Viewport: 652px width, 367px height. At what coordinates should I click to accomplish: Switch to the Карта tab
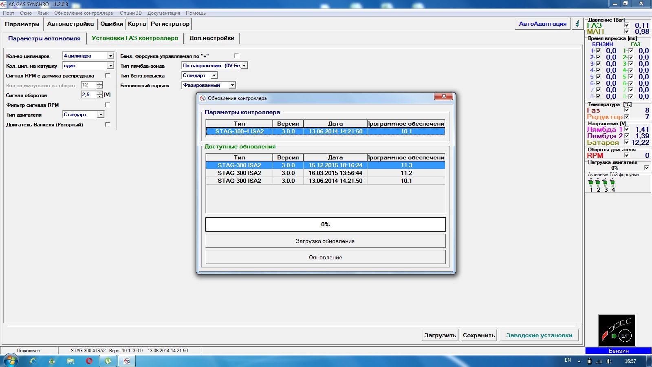[137, 24]
